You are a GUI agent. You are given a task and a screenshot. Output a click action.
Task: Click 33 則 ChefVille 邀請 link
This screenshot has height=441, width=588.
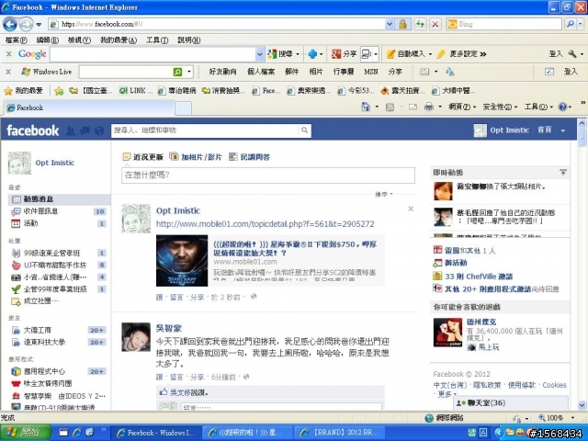479,277
